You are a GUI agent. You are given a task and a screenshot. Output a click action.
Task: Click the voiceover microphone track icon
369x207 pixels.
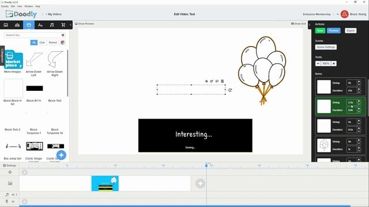(7, 201)
